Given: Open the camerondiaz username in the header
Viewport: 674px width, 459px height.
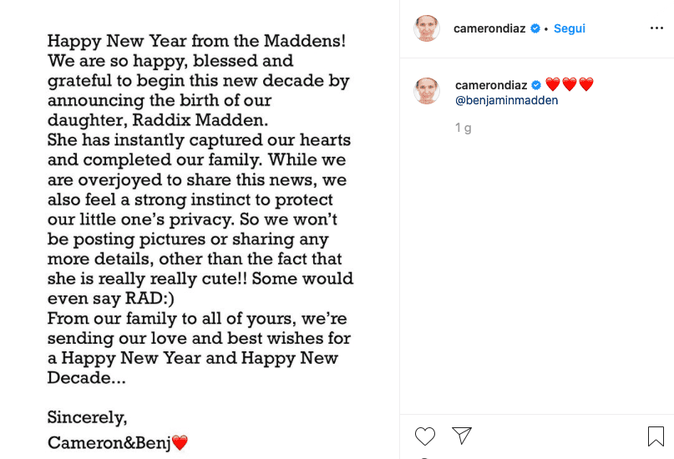Looking at the screenshot, I should point(490,28).
